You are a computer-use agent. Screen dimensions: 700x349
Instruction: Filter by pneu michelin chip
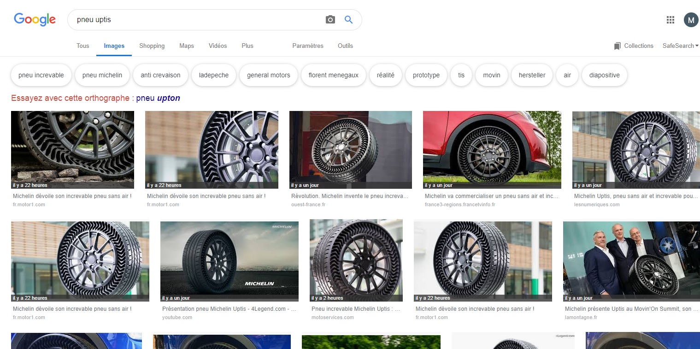click(102, 75)
